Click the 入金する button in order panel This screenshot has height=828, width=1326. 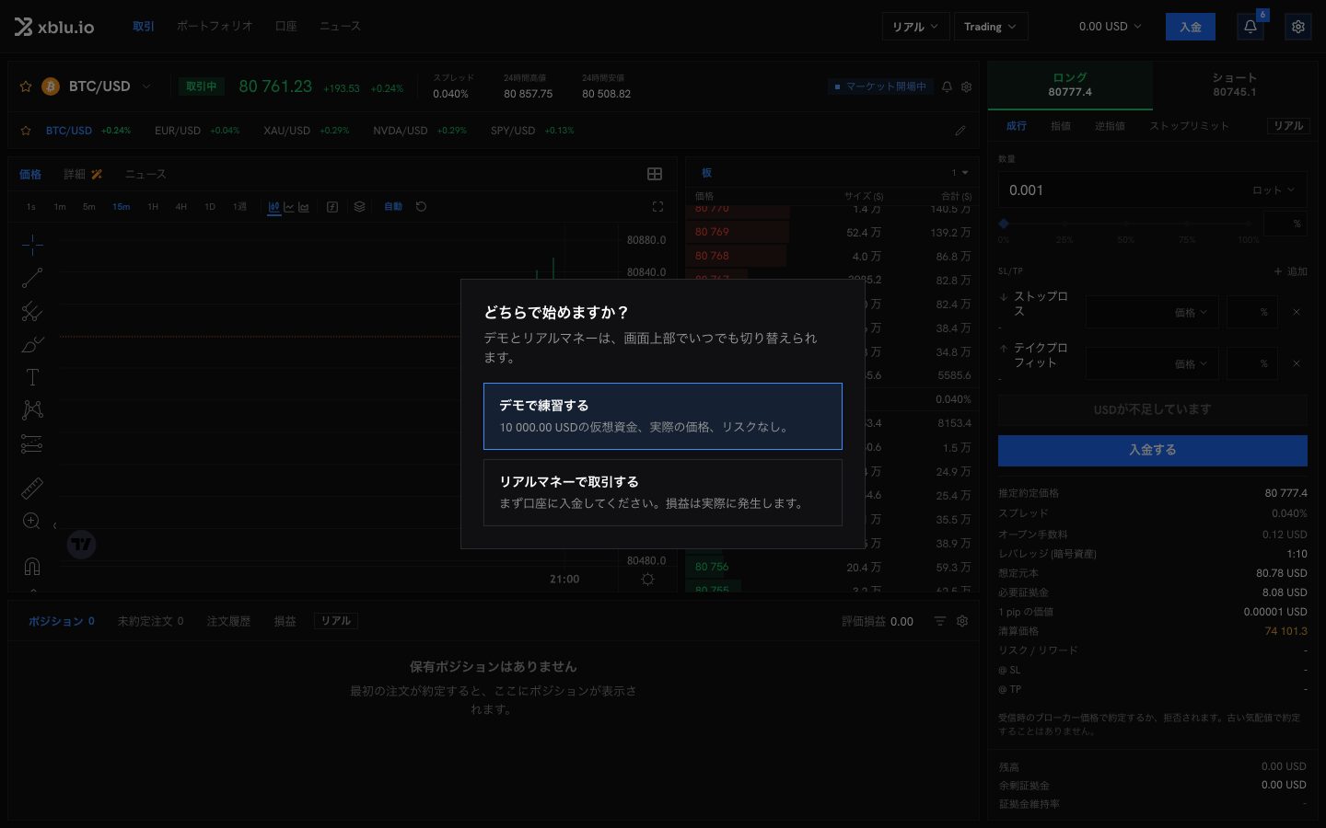[1153, 450]
